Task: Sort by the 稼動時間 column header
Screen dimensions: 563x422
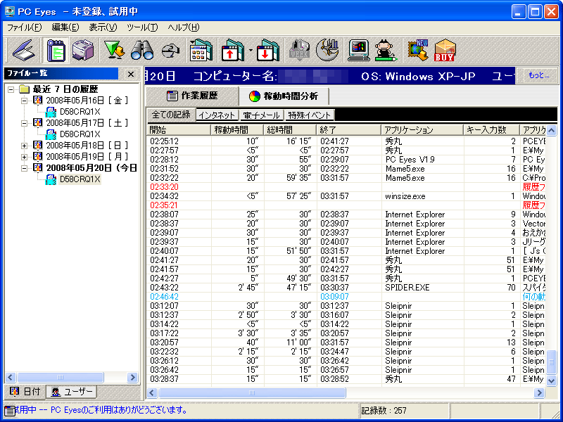Action: 237,129
